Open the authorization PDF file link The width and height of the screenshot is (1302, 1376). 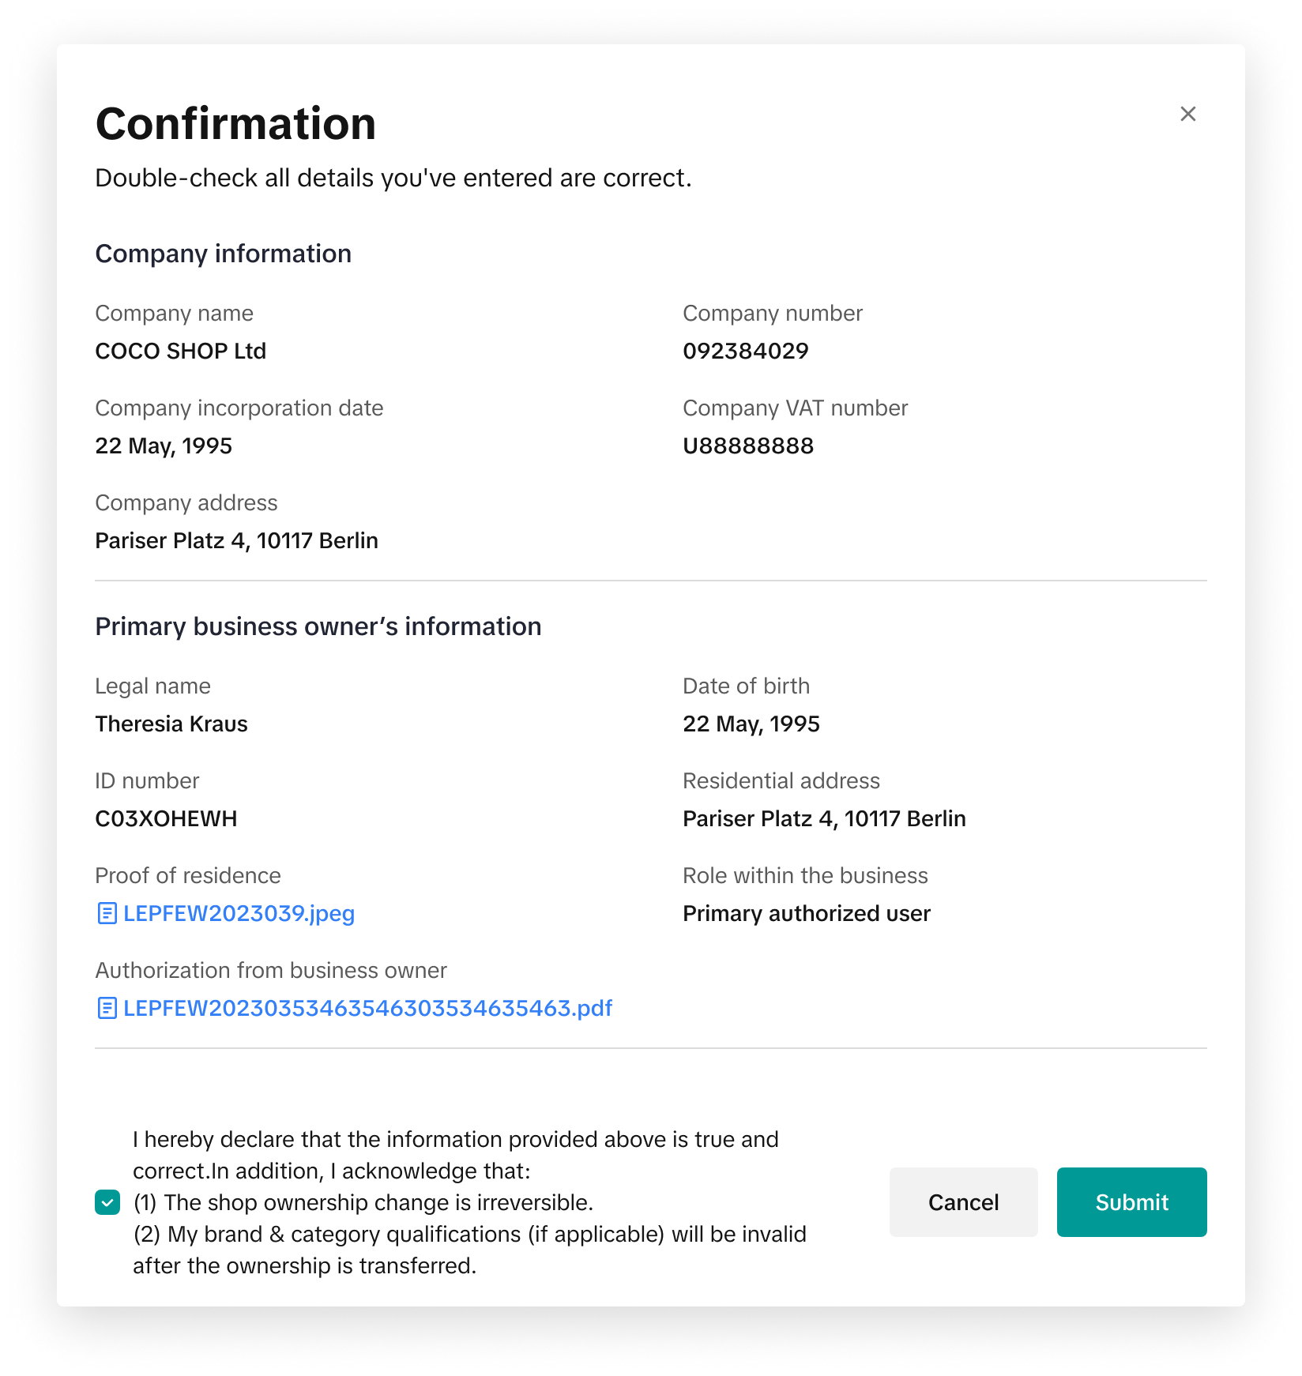[367, 1009]
